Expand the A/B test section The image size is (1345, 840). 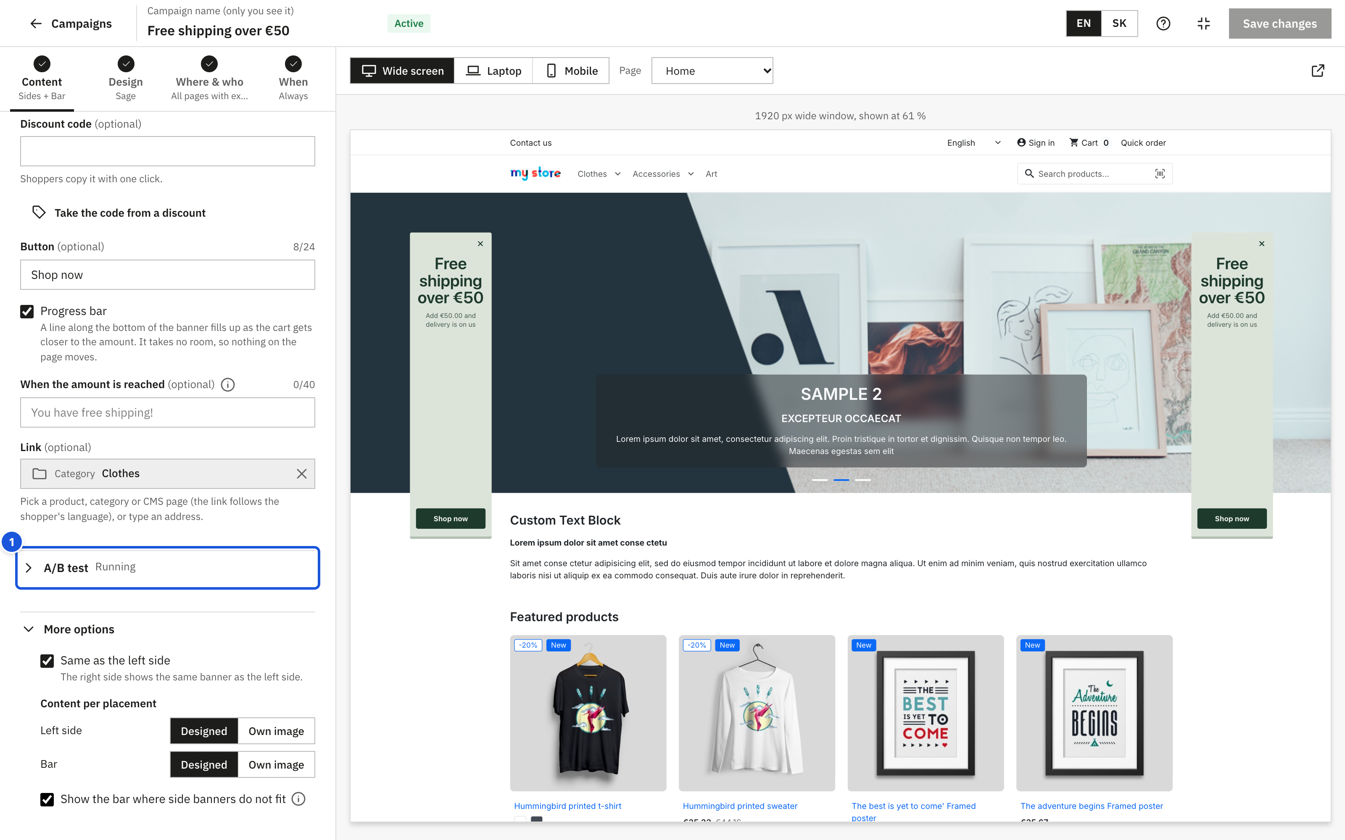(167, 568)
